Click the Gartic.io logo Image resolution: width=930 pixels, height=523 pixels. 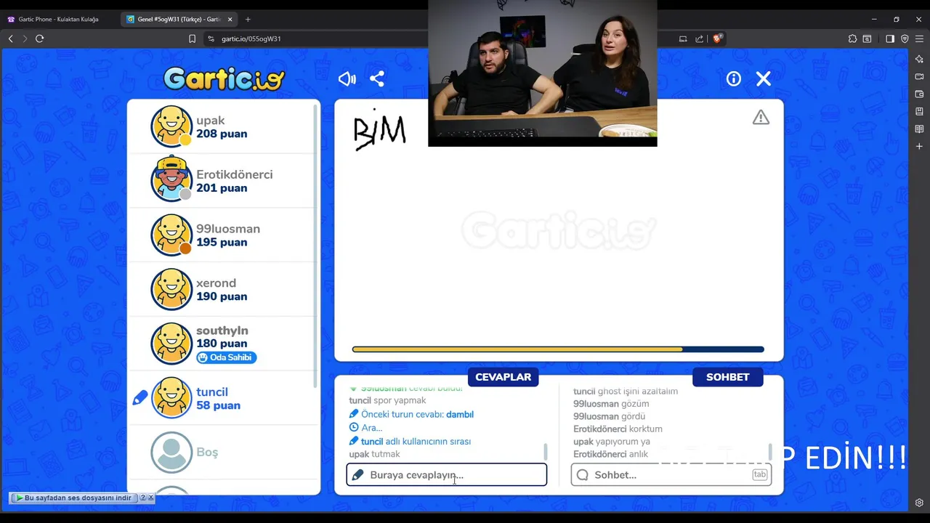click(224, 78)
